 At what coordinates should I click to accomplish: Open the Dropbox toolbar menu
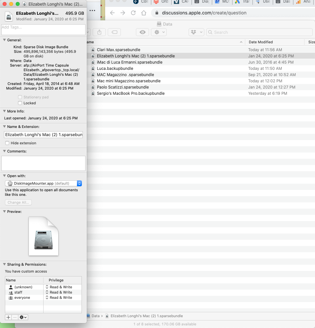196,32
